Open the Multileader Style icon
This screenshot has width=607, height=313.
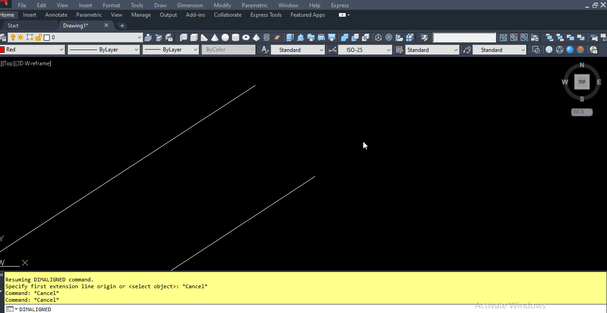pos(467,50)
